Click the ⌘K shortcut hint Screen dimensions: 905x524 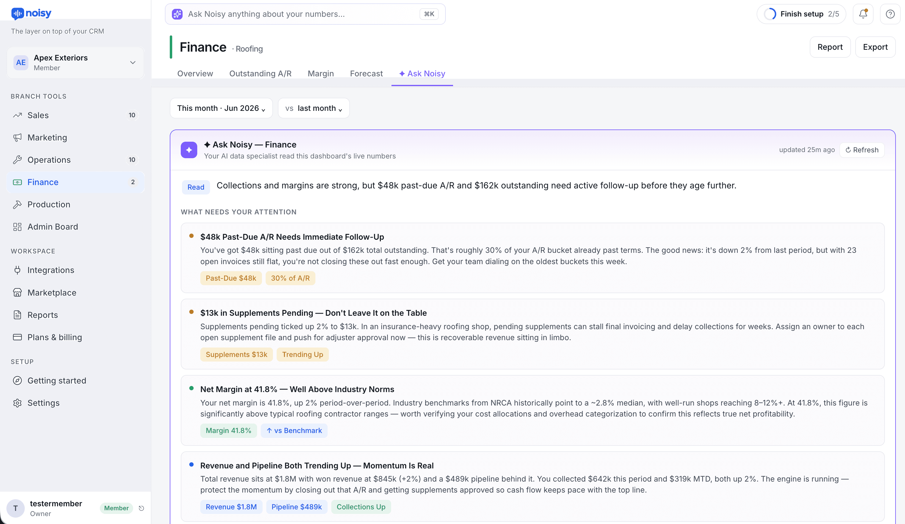point(429,14)
